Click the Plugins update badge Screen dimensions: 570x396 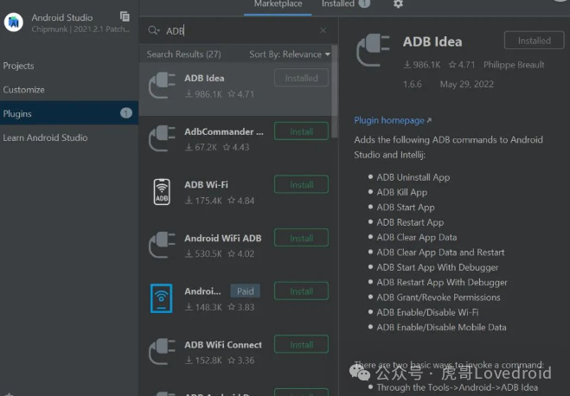point(126,113)
